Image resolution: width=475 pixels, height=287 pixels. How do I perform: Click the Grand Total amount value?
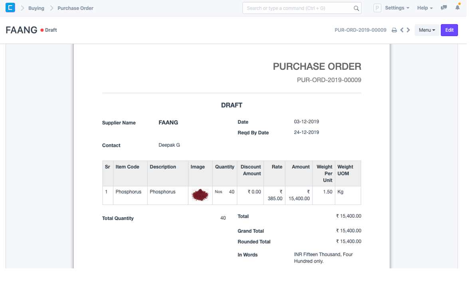coord(349,230)
